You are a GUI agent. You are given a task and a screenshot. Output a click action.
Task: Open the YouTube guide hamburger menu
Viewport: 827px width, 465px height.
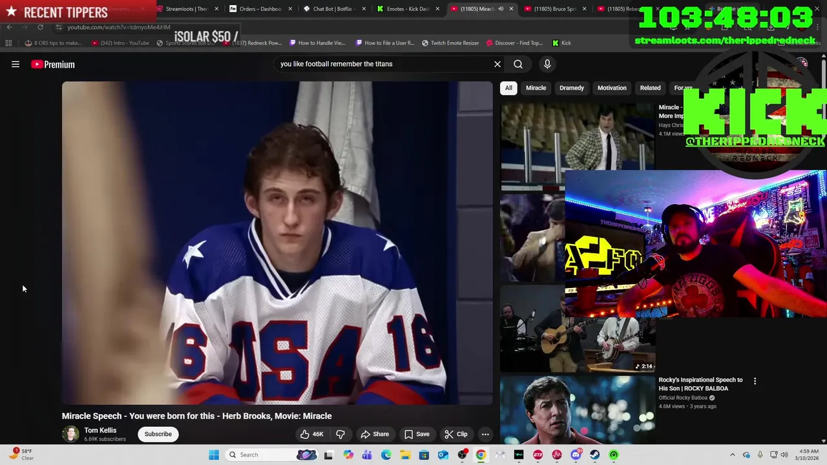[16, 65]
